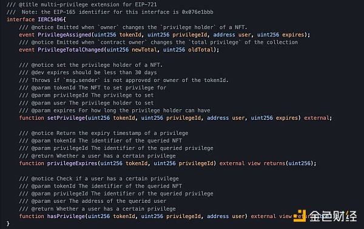Viewport: 364px width, 229px height.
Task: Click returns keyword in privilegeExpires line
Action: [x=274, y=163]
